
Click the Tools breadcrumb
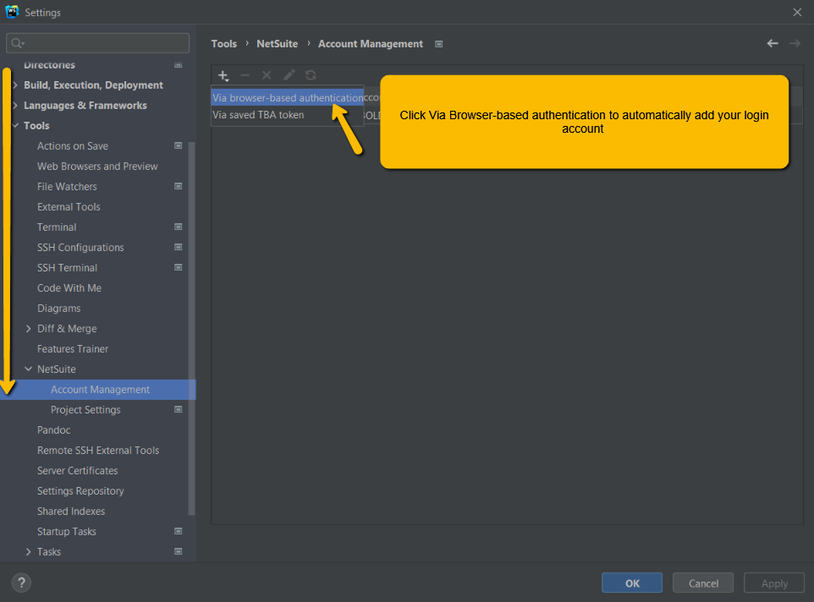pos(223,44)
